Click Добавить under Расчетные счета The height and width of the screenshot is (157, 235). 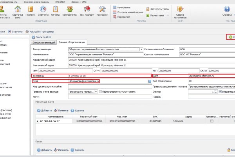click(44, 111)
